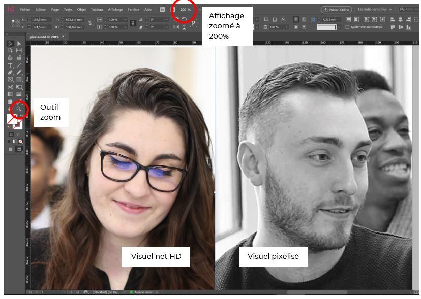
Task: Click the Fill color swatch
Action: 12,119
